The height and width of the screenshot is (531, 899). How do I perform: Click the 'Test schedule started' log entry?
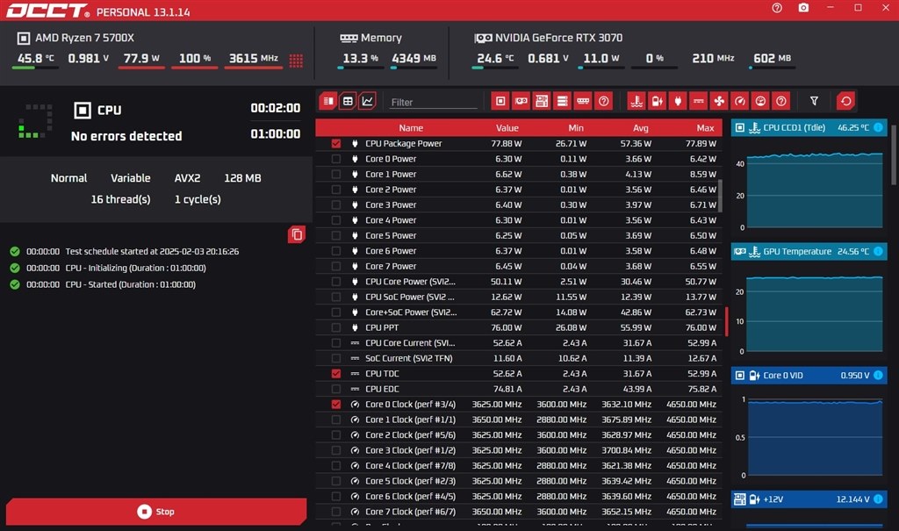[125, 251]
